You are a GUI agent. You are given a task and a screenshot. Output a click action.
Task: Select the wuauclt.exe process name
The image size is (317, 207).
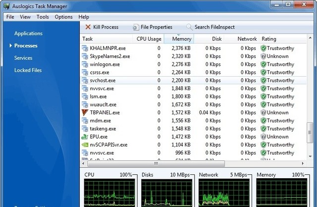tap(103, 104)
